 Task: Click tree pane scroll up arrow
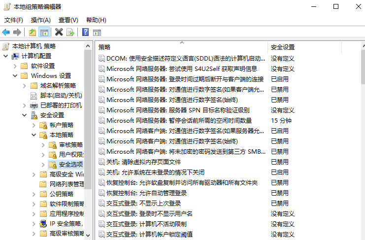88,46
